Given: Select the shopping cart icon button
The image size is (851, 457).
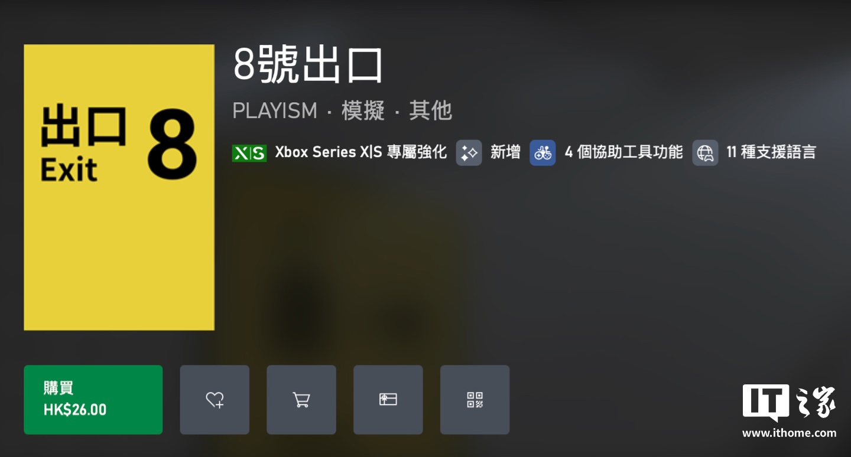Looking at the screenshot, I should click(301, 400).
